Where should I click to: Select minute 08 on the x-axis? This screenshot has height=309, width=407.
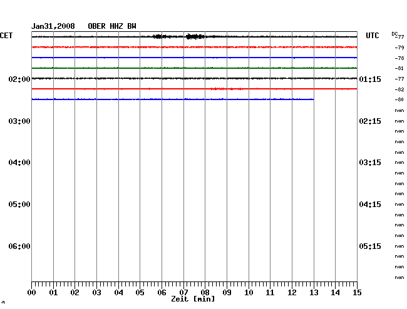pyautogui.click(x=205, y=293)
